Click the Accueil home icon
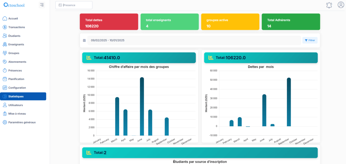Viewport: 346px width, 164px height. [x=5, y=19]
